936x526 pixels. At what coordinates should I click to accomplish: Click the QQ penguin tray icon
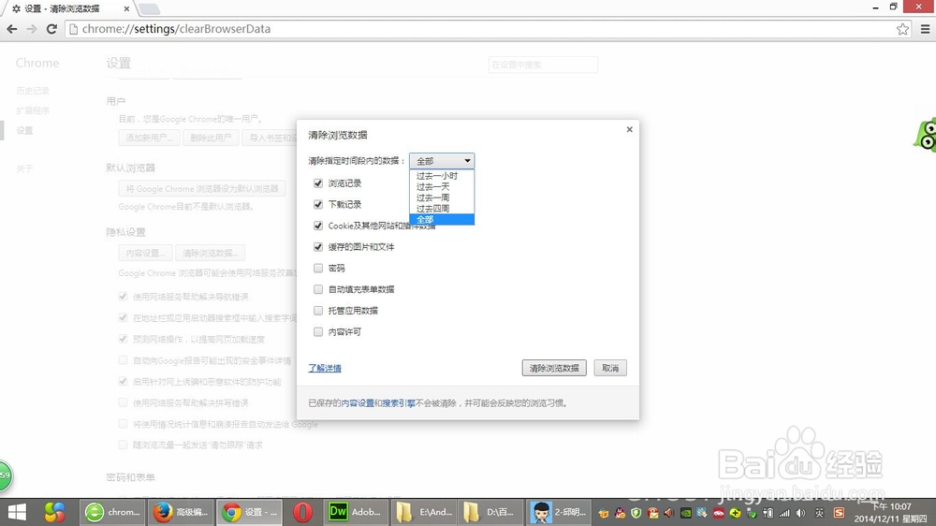[x=620, y=513]
